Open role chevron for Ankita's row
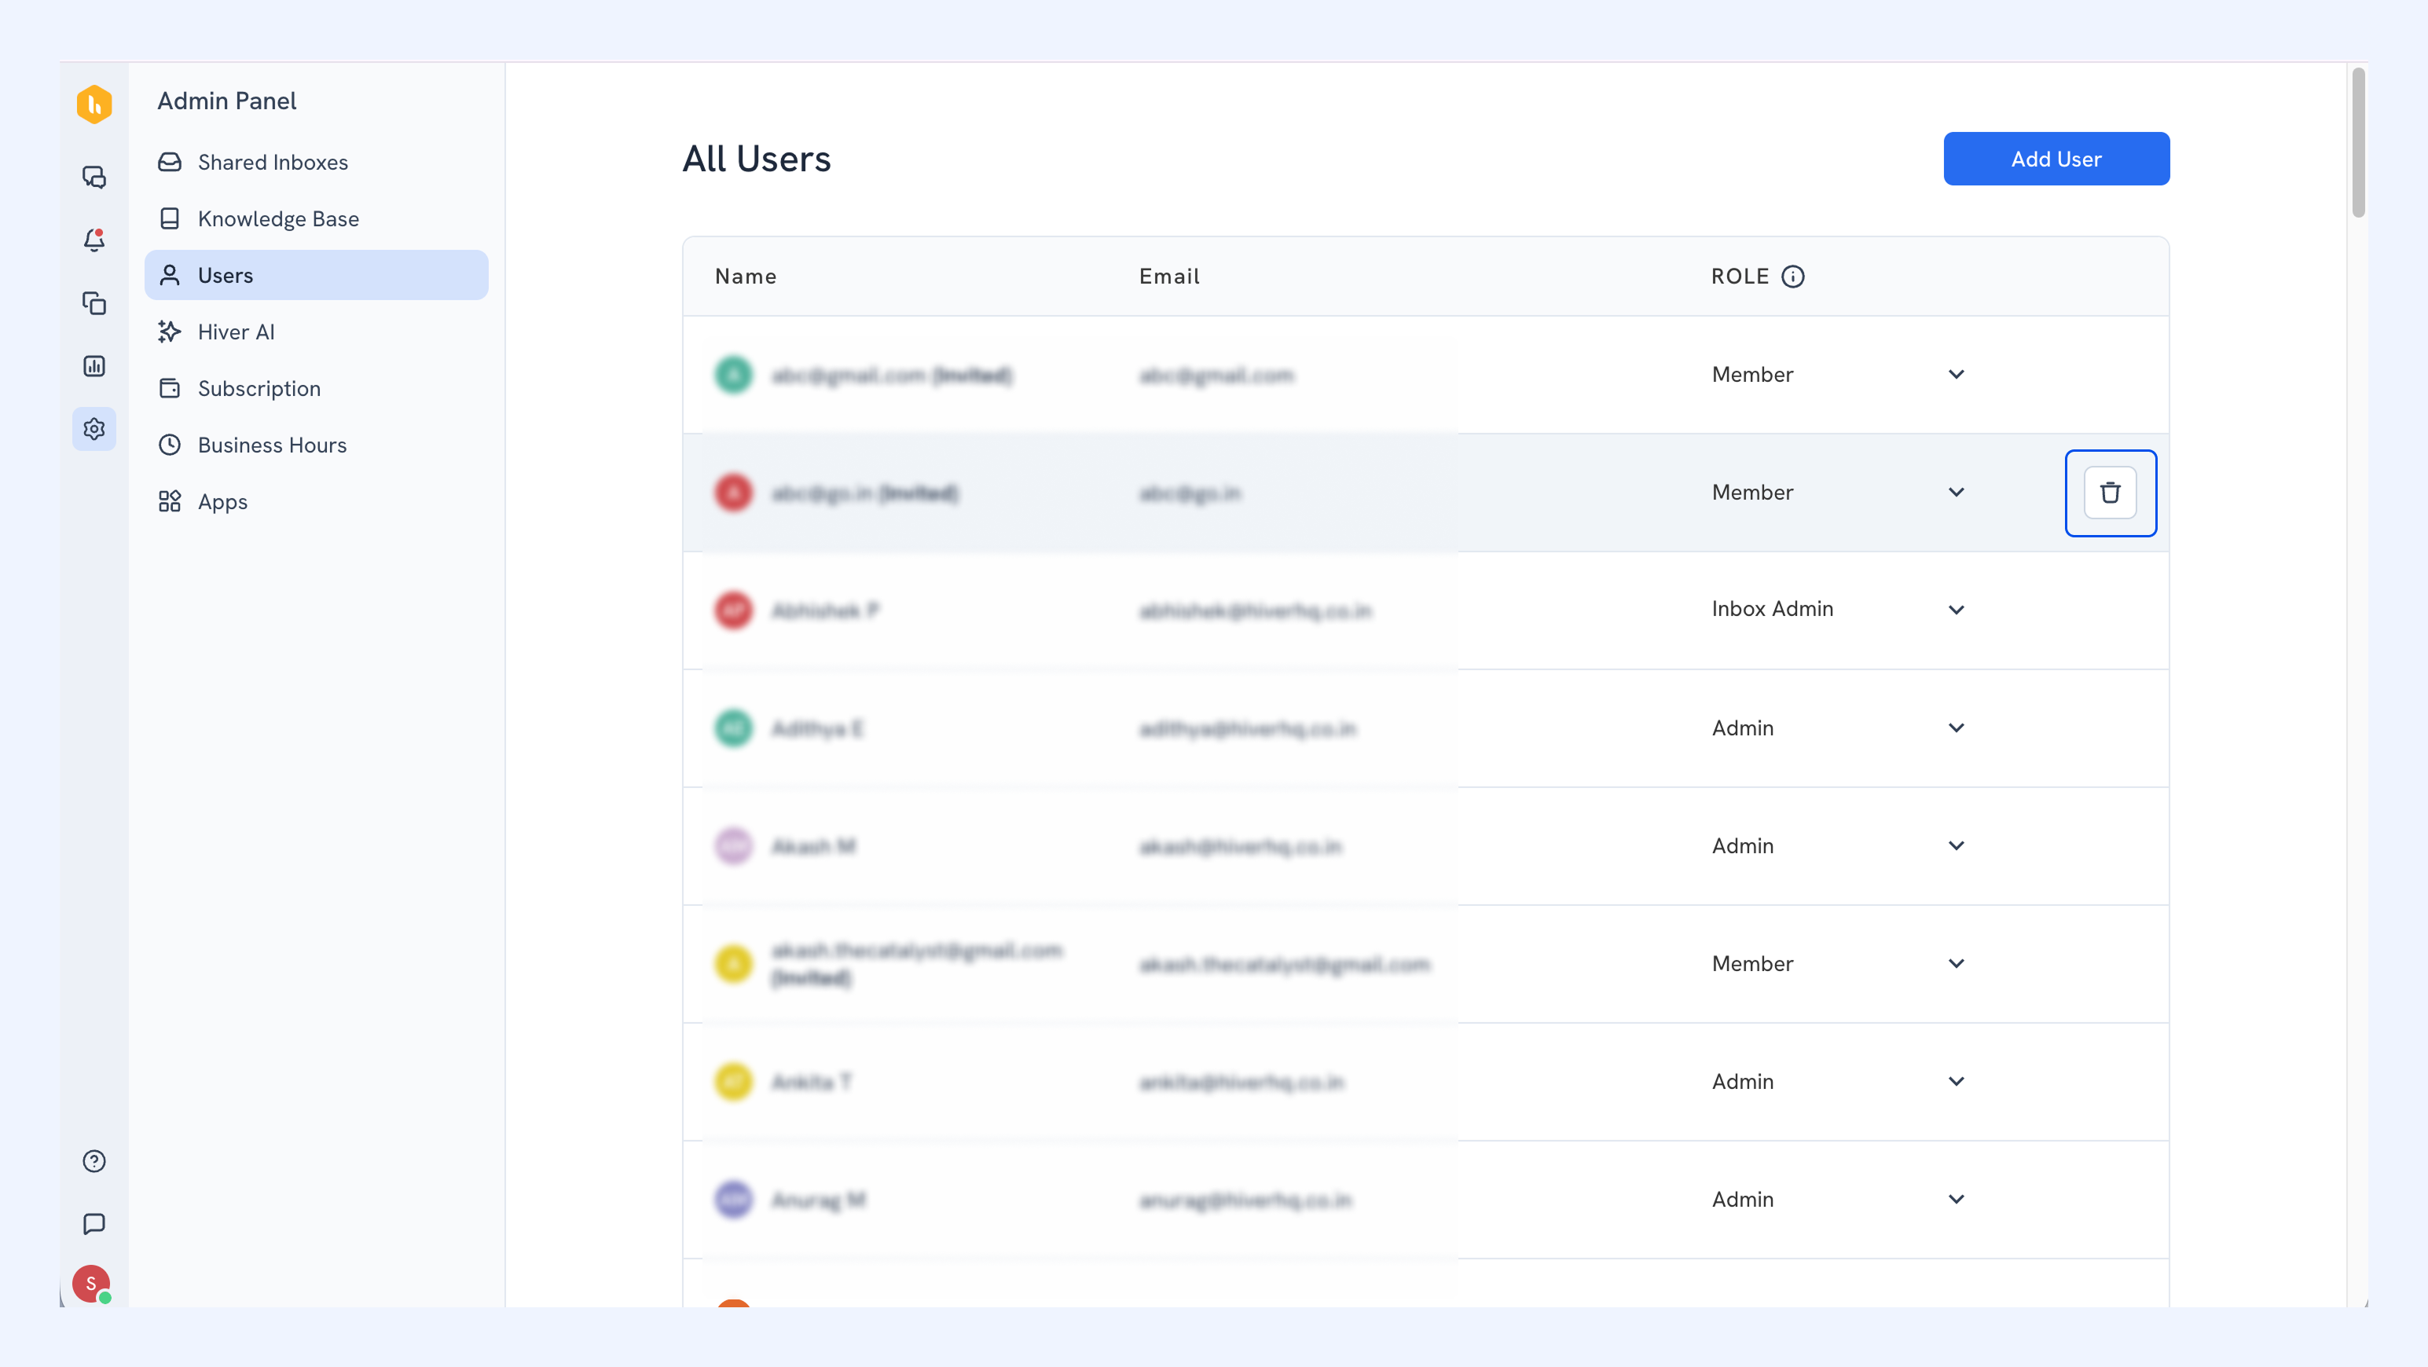Viewport: 2428px width, 1367px height. (x=1957, y=1082)
